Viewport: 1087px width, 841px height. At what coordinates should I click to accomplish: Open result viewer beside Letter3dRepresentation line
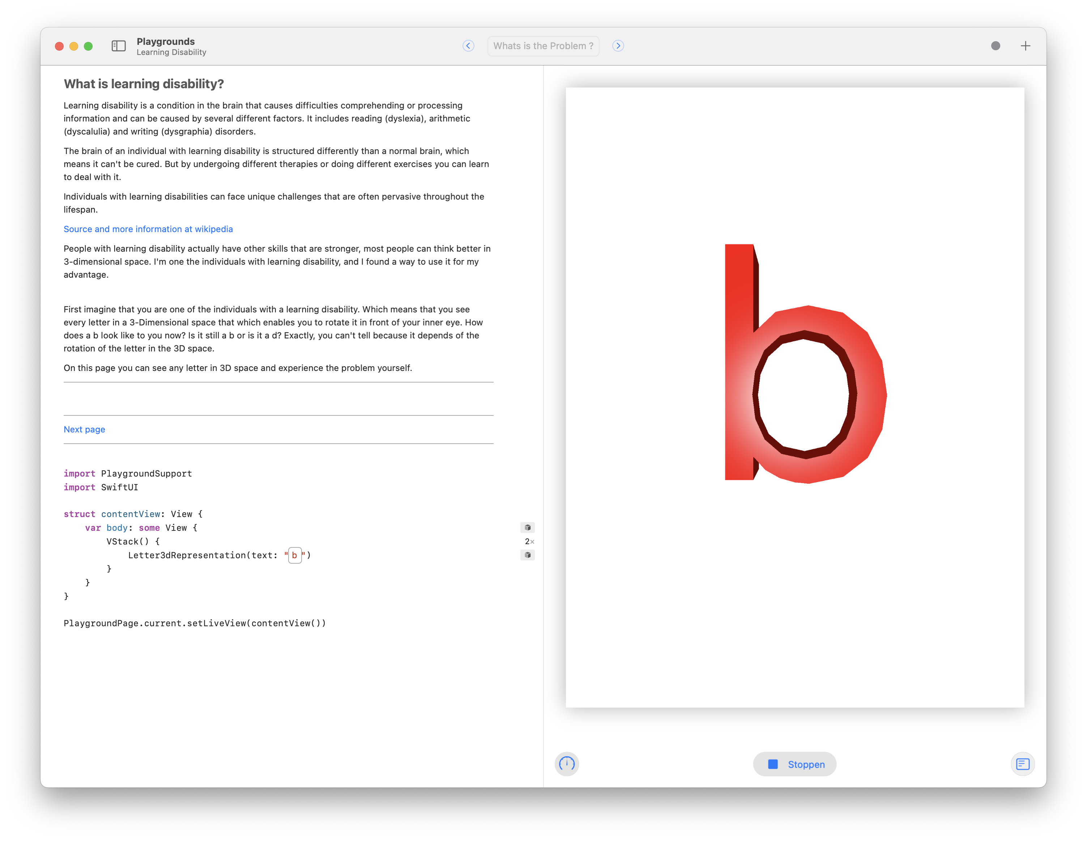pyautogui.click(x=528, y=555)
